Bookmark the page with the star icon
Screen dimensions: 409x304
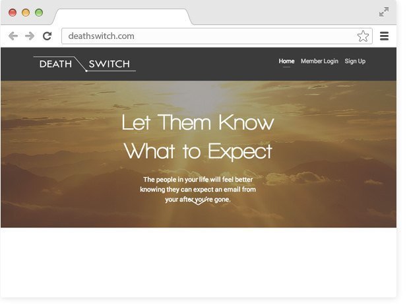[363, 36]
